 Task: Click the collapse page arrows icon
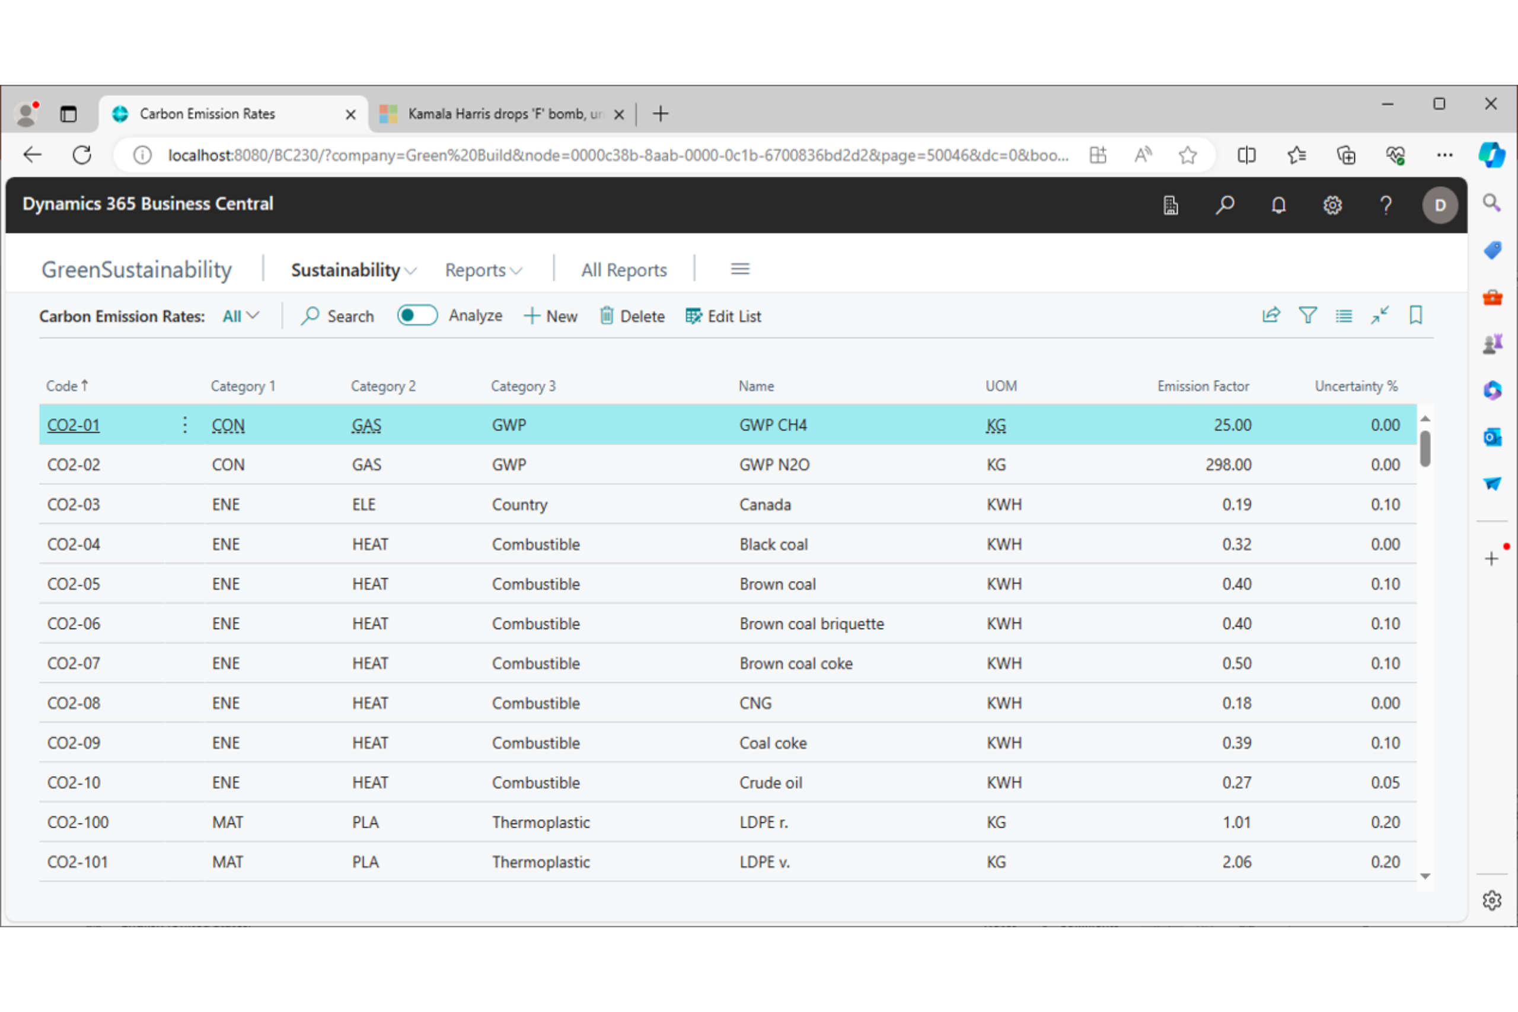pyautogui.click(x=1380, y=315)
